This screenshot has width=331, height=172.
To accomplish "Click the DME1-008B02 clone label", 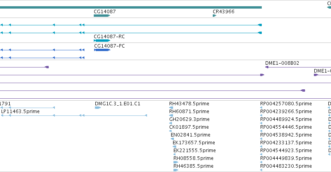I will pos(282,63).
